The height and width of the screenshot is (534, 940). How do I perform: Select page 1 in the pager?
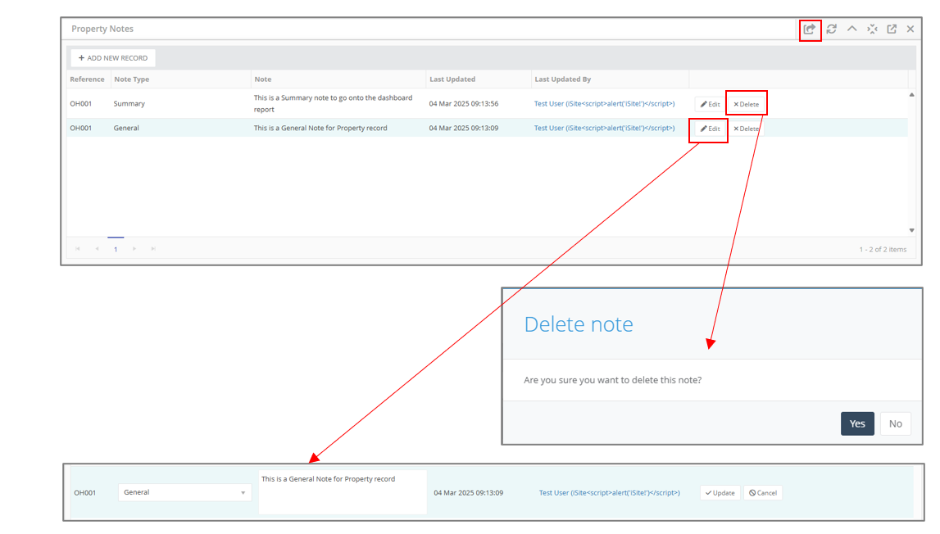(116, 249)
